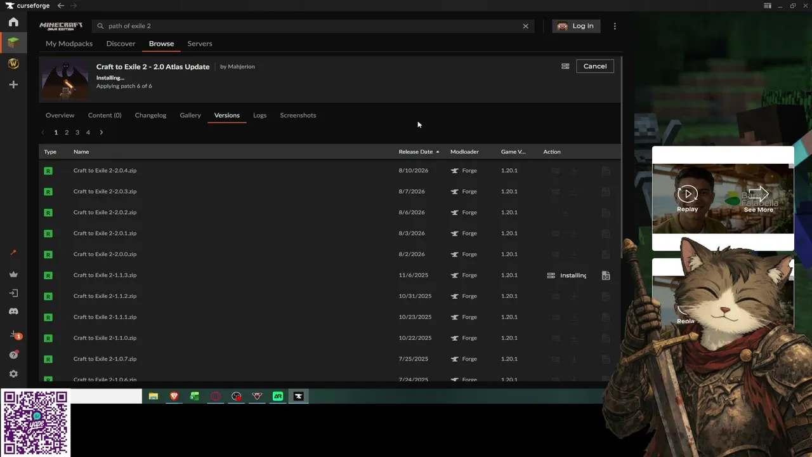Click the forward navigation arrow in title bar
812x457 pixels.
click(x=74, y=6)
